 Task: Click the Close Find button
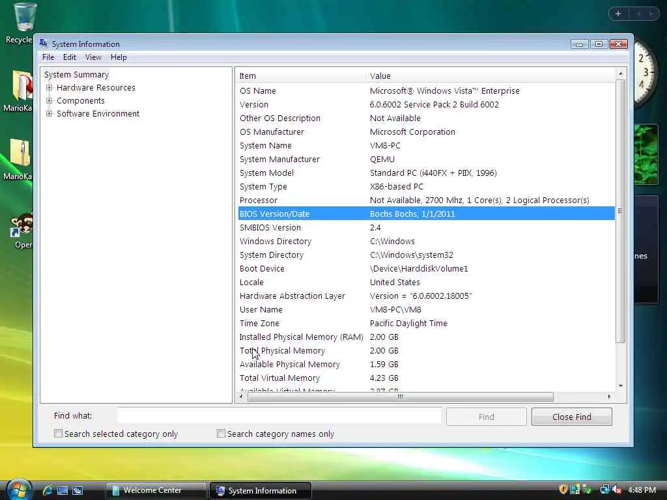[x=572, y=417]
